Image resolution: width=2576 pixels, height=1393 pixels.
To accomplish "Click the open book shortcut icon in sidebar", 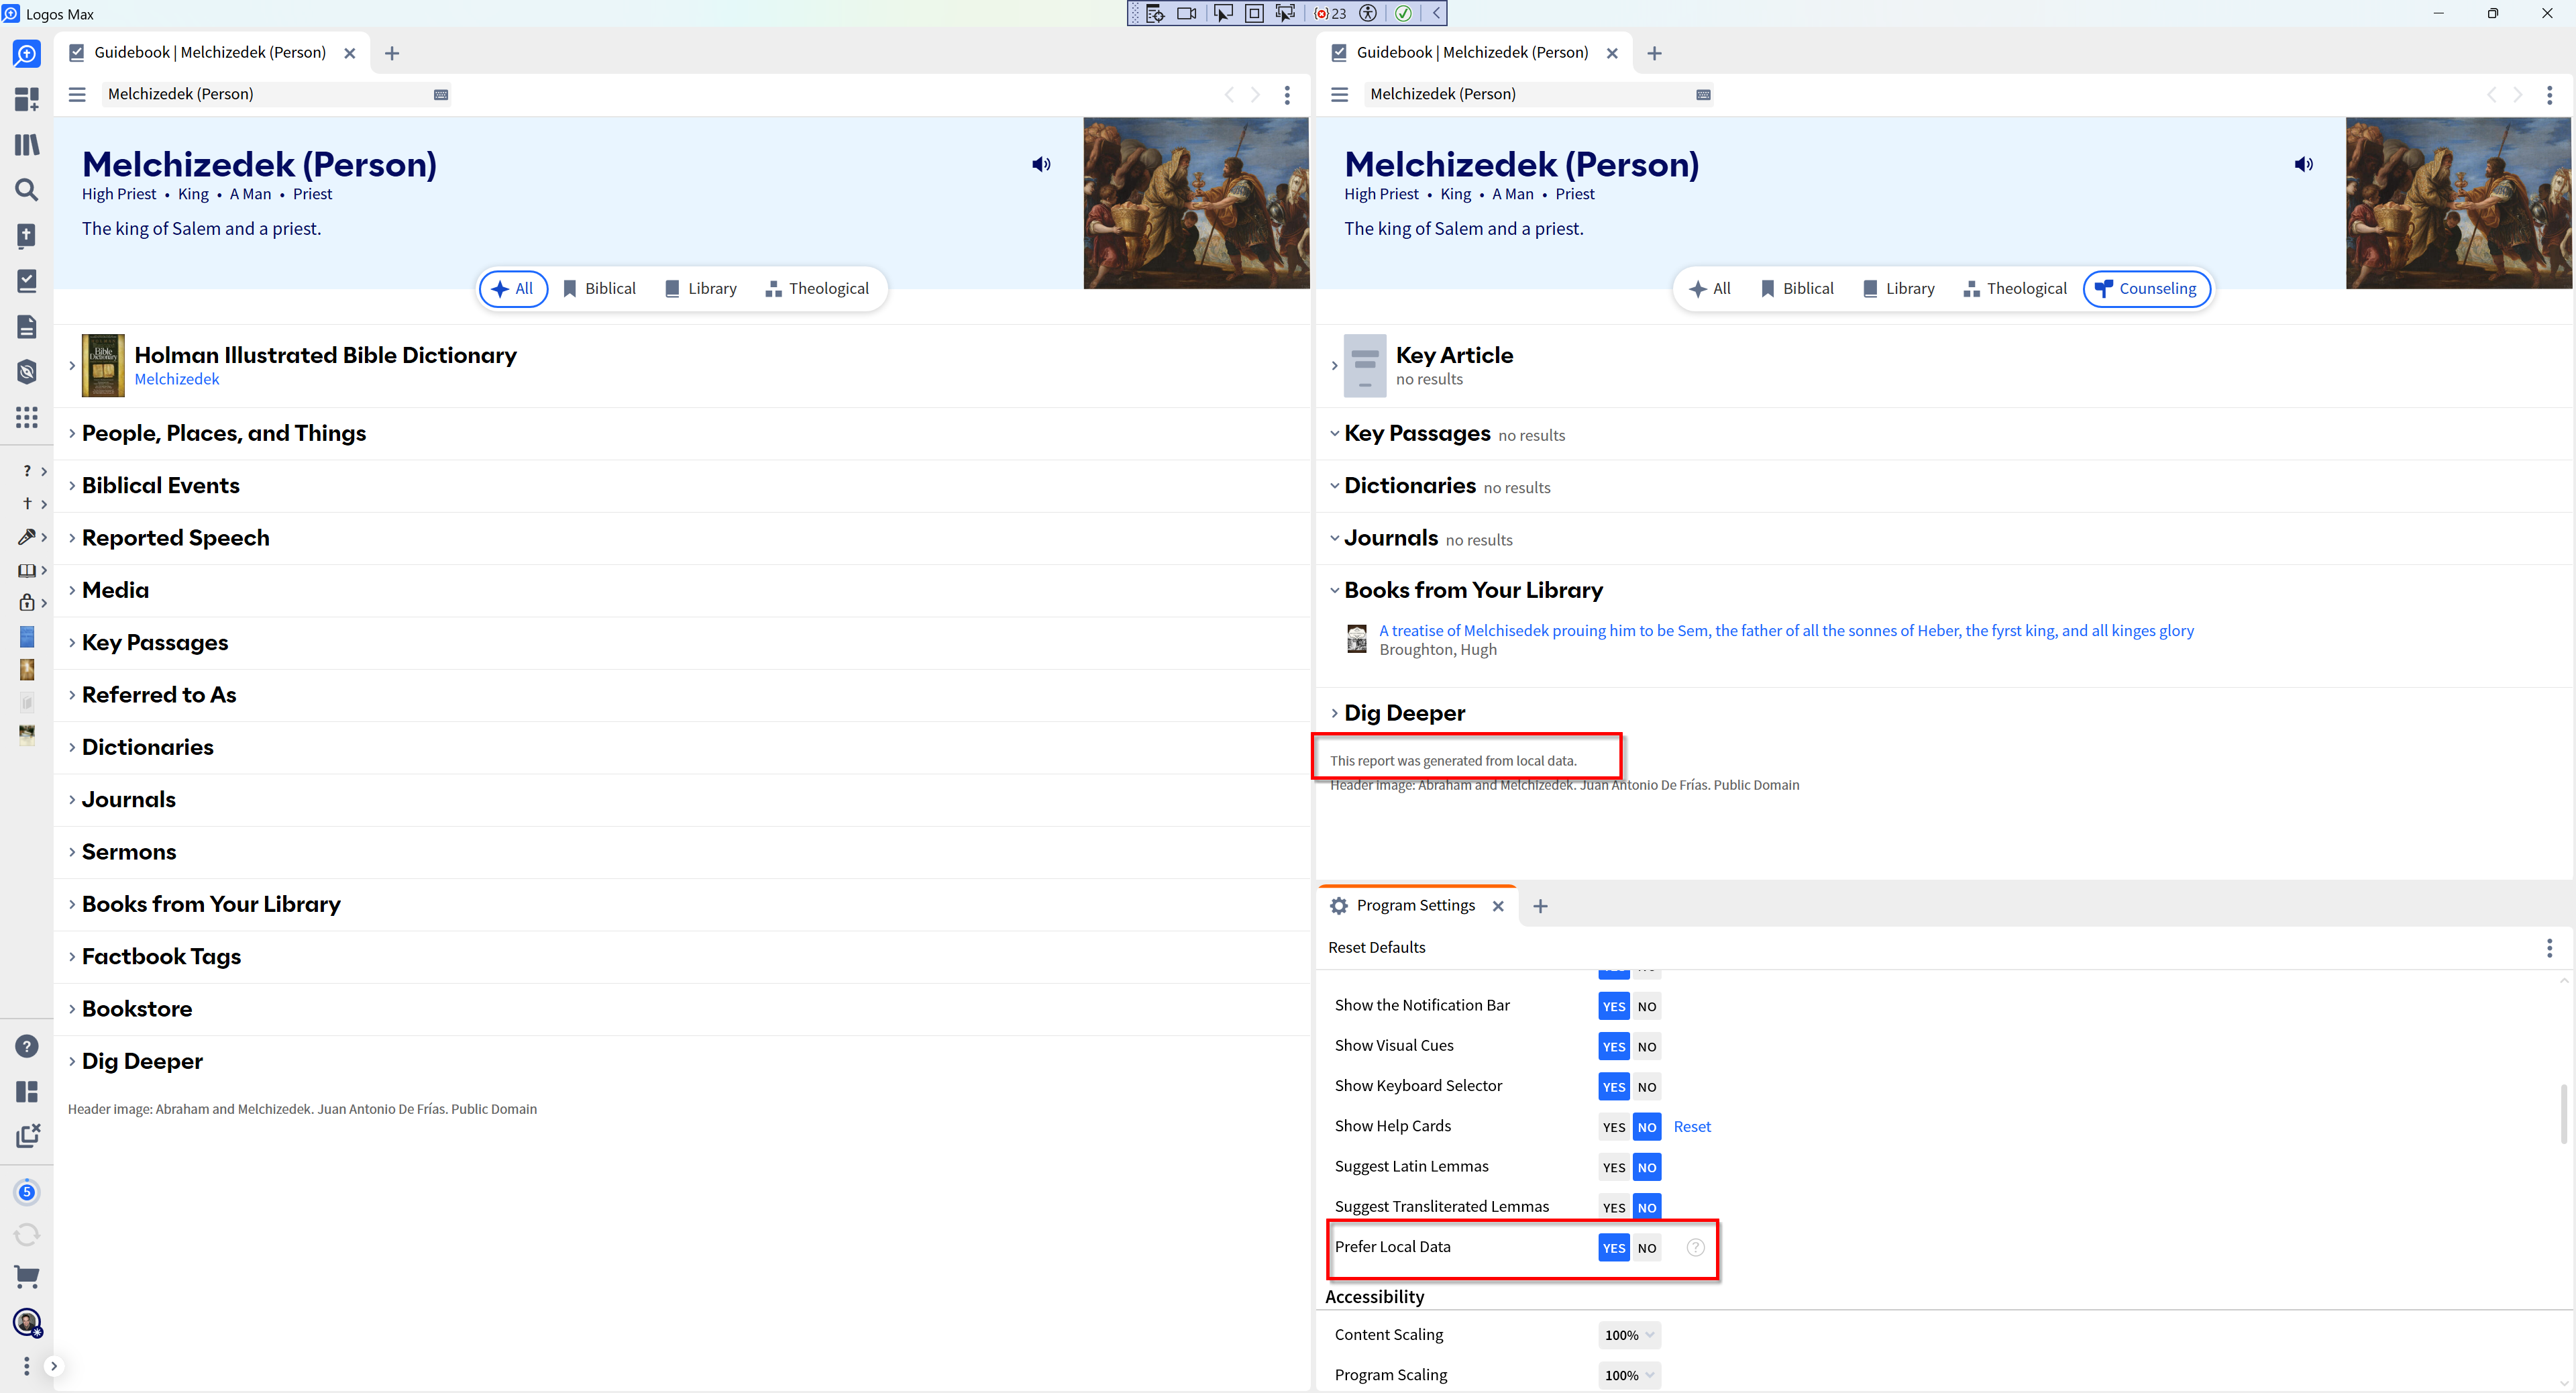I will [x=27, y=570].
